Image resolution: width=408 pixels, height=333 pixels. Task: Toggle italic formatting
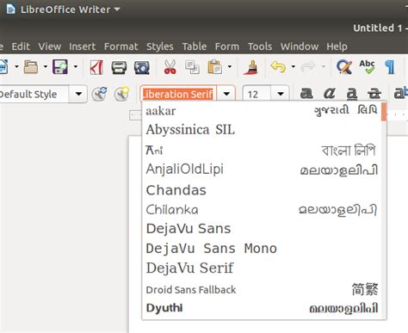[329, 94]
